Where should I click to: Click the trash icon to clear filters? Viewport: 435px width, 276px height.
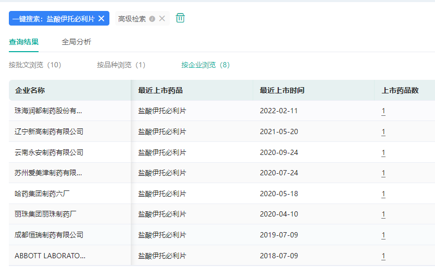pyautogui.click(x=180, y=18)
